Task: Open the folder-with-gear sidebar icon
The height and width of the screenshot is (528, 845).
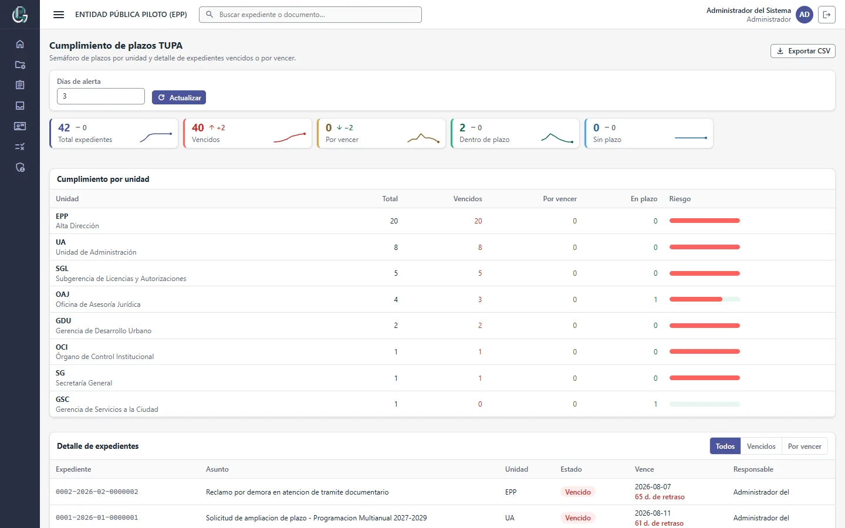Action: [x=20, y=65]
